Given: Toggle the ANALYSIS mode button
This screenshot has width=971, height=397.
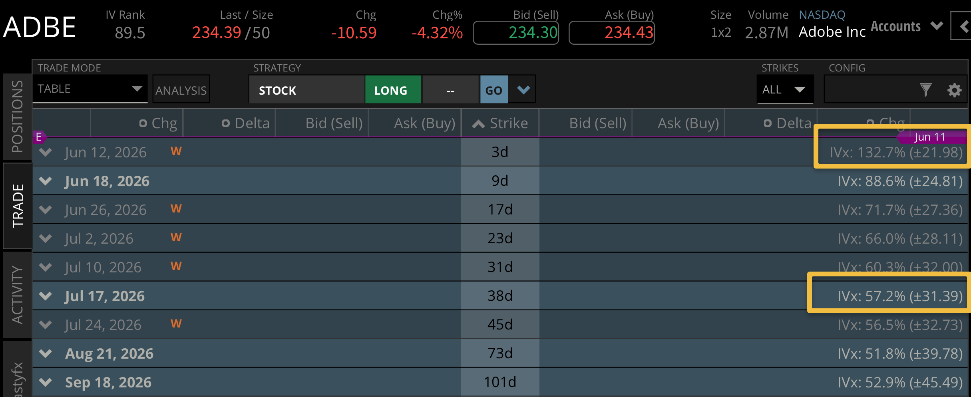Looking at the screenshot, I should pyautogui.click(x=181, y=90).
